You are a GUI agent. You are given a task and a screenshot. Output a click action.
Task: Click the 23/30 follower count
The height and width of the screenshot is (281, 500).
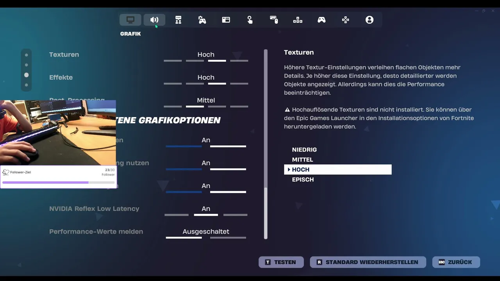(x=110, y=170)
